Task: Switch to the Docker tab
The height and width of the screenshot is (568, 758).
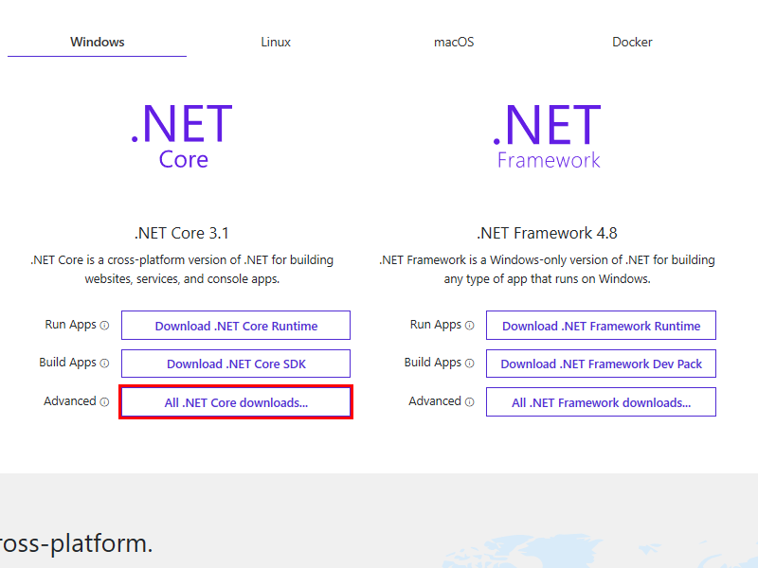Action: tap(632, 42)
